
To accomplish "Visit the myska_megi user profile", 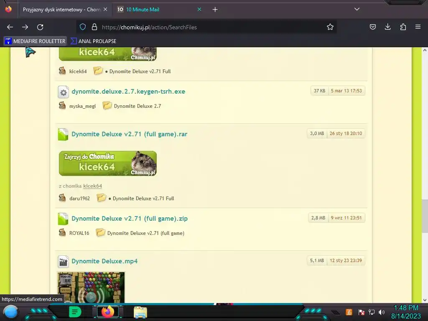I will coord(82,106).
